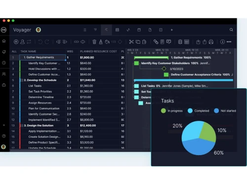Image resolution: width=247 pixels, height=185 pixels.
Task: Select the Gather Requirements task name cell
Action: pyautogui.click(x=42, y=57)
